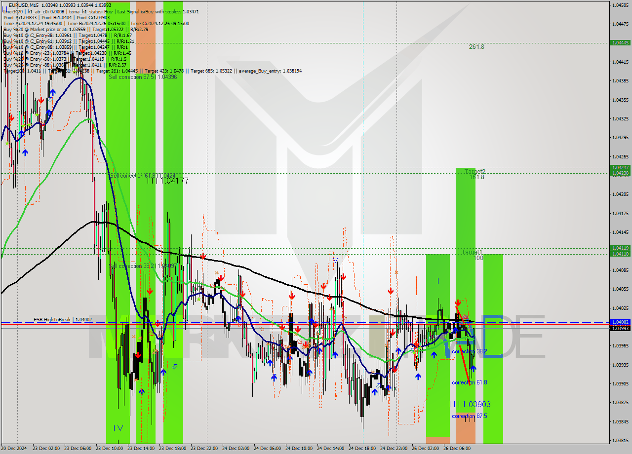Screen dimensions: 632x454
Task: Click the green 1.04119 price tag
Action: (x=620, y=248)
